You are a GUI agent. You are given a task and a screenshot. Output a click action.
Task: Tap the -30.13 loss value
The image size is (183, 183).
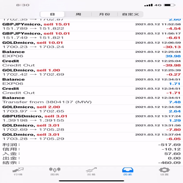172,47
